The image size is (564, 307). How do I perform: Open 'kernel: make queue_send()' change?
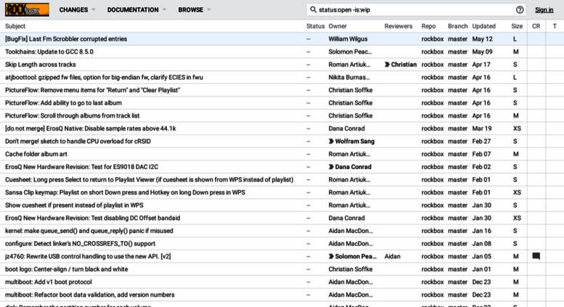89,231
